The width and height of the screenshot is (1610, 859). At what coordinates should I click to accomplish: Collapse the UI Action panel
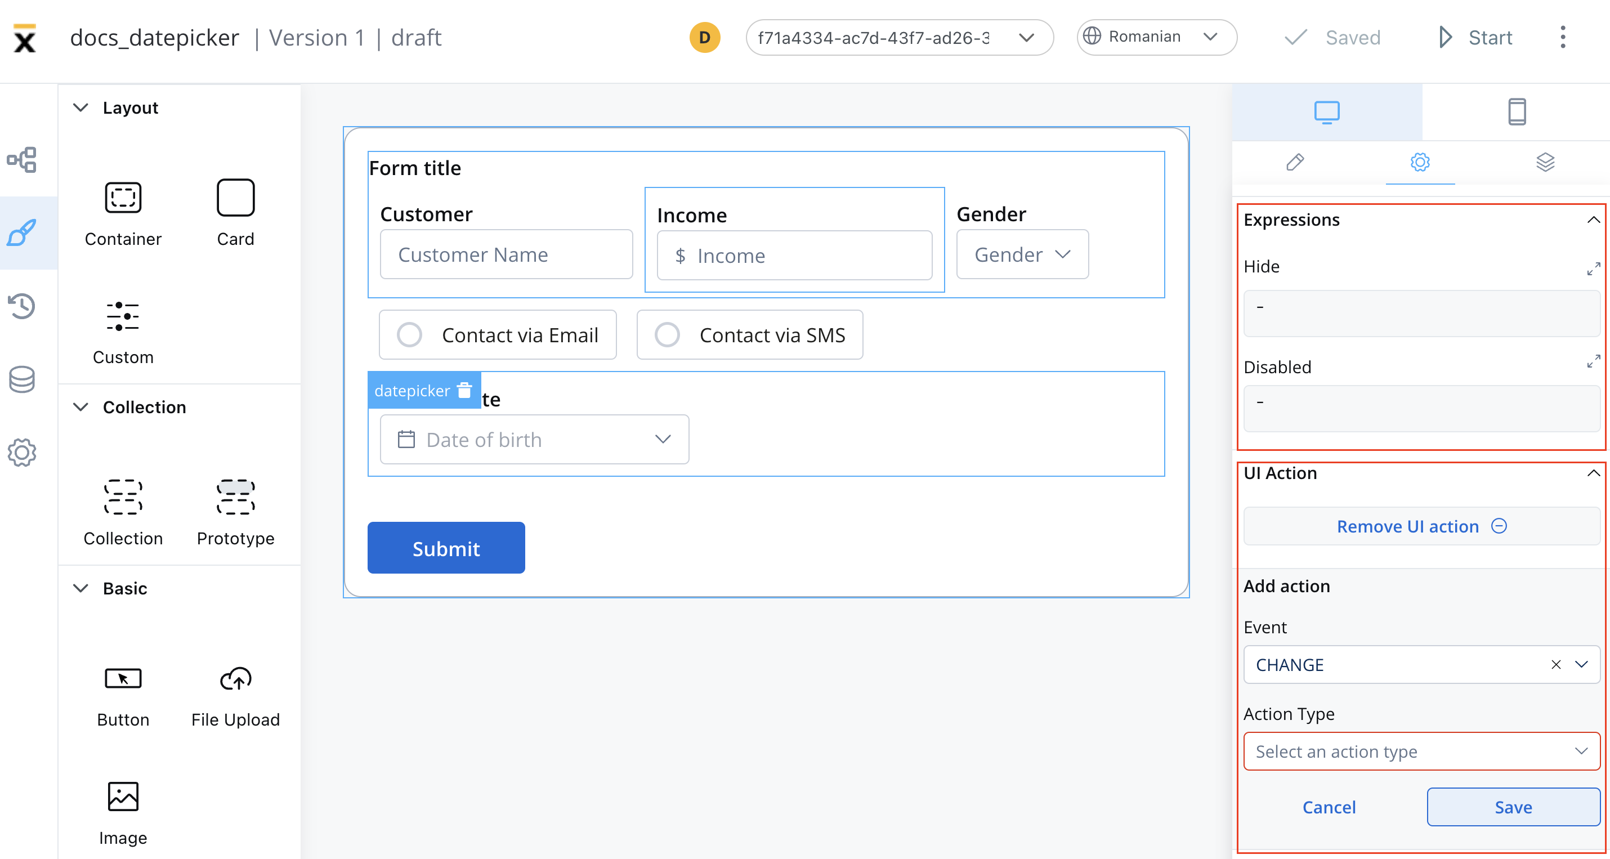point(1593,473)
